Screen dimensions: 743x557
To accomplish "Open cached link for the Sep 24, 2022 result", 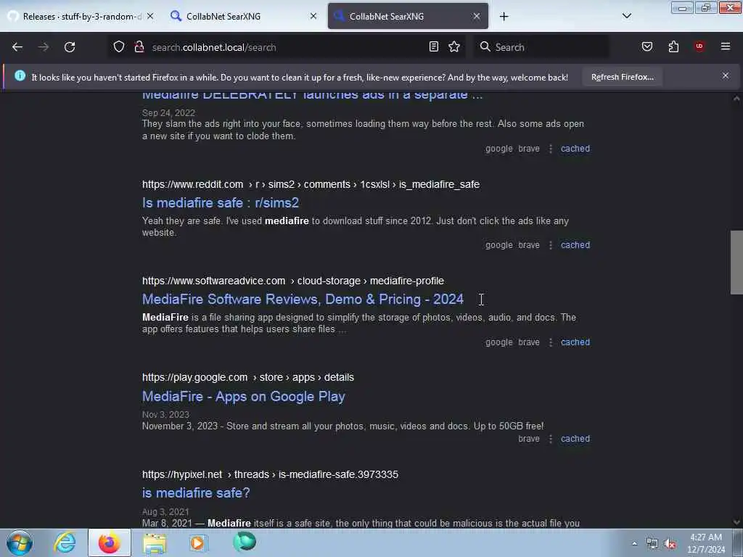I will click(575, 149).
